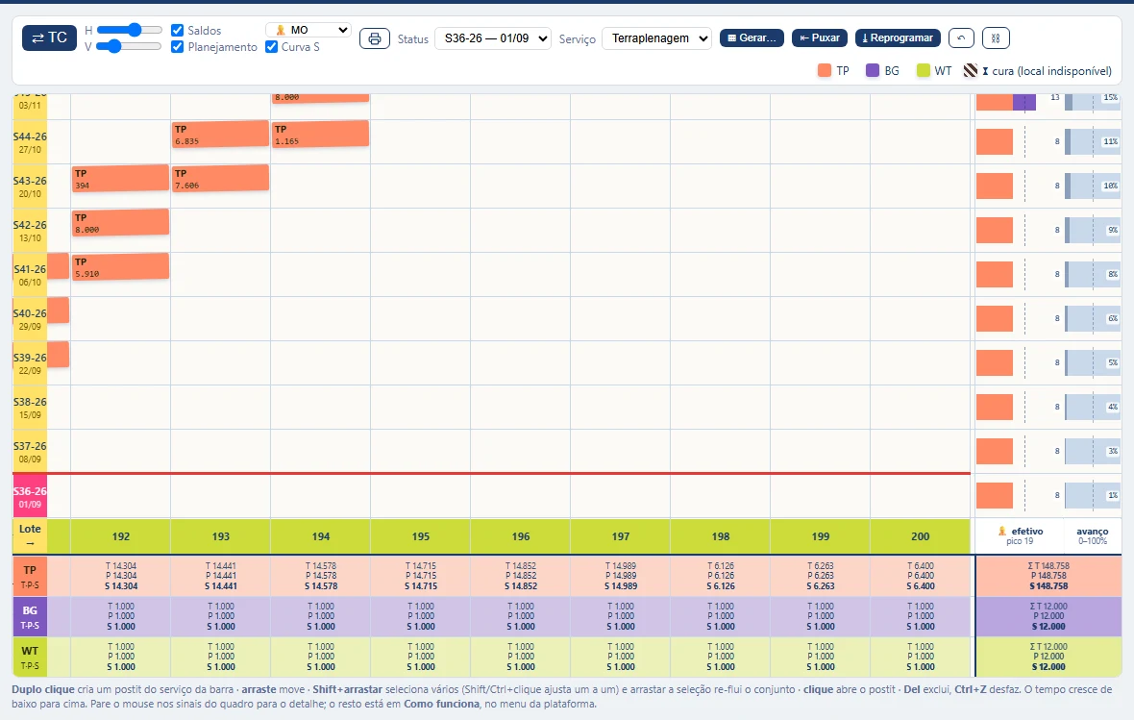
Task: Click the 1% progress bar for S36-26
Action: tap(1093, 496)
